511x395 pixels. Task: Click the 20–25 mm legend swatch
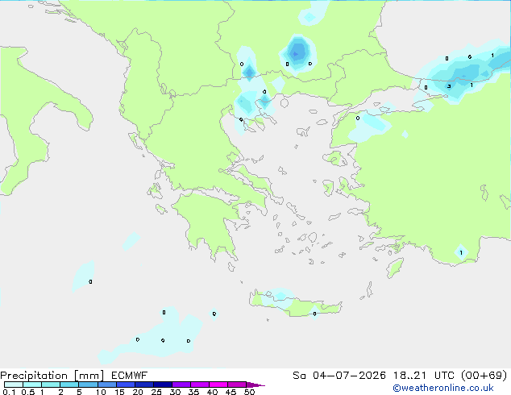pyautogui.click(x=143, y=385)
